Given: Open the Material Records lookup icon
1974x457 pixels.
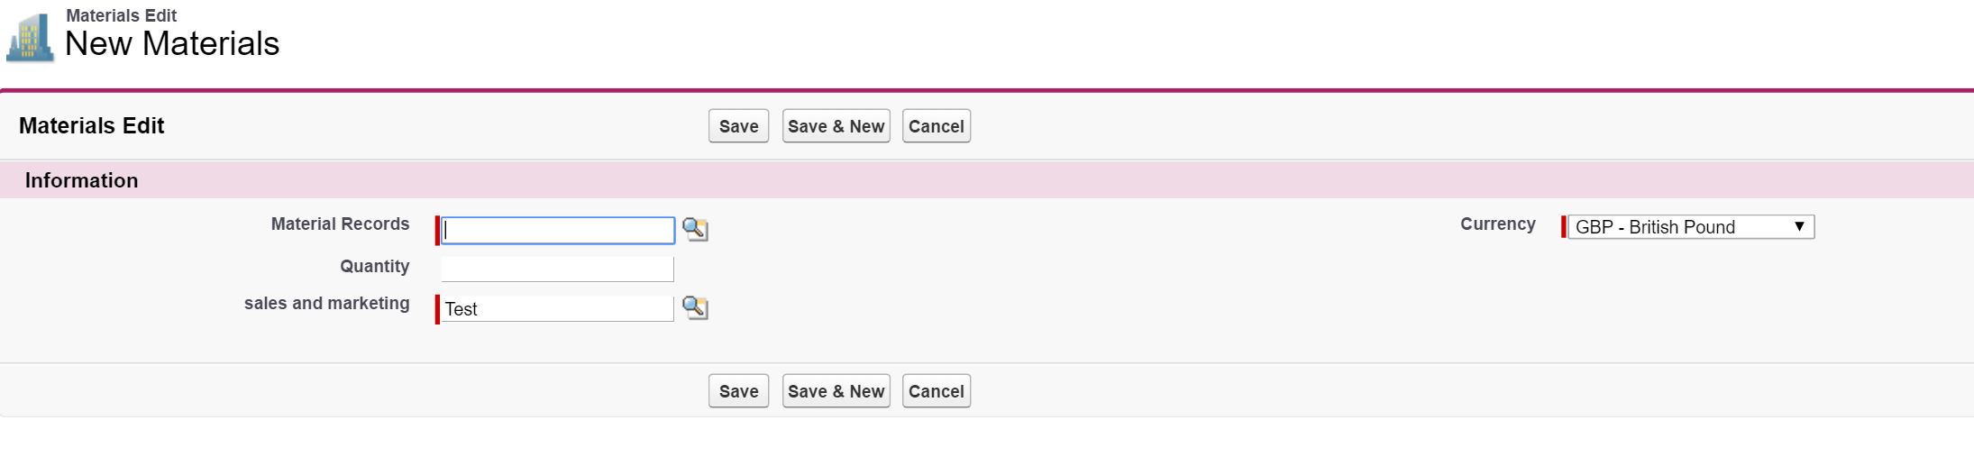Looking at the screenshot, I should pyautogui.click(x=694, y=230).
